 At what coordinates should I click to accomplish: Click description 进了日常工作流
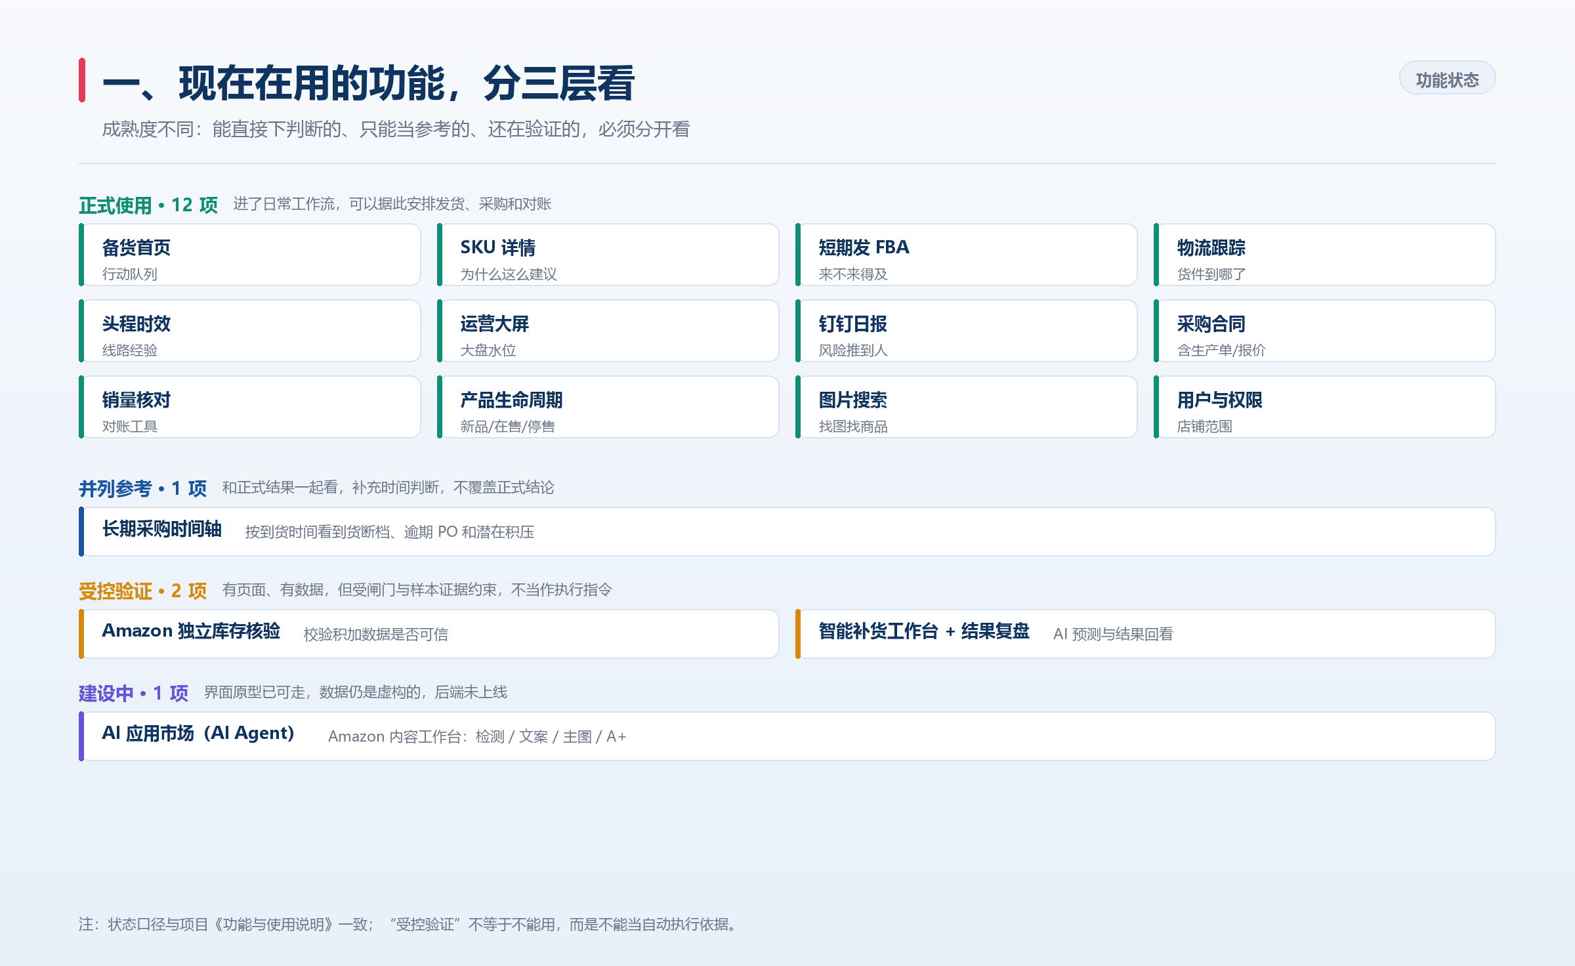pos(392,204)
